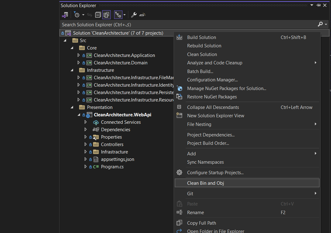The height and width of the screenshot is (233, 331).
Task: Click the Program.cs C# file icon
Action: tap(96, 167)
